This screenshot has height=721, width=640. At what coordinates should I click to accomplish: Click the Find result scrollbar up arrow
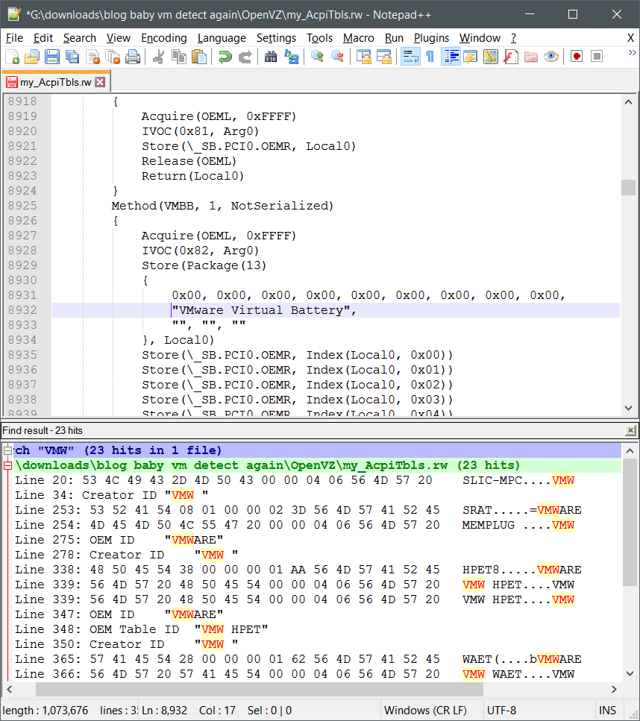pyautogui.click(x=630, y=451)
